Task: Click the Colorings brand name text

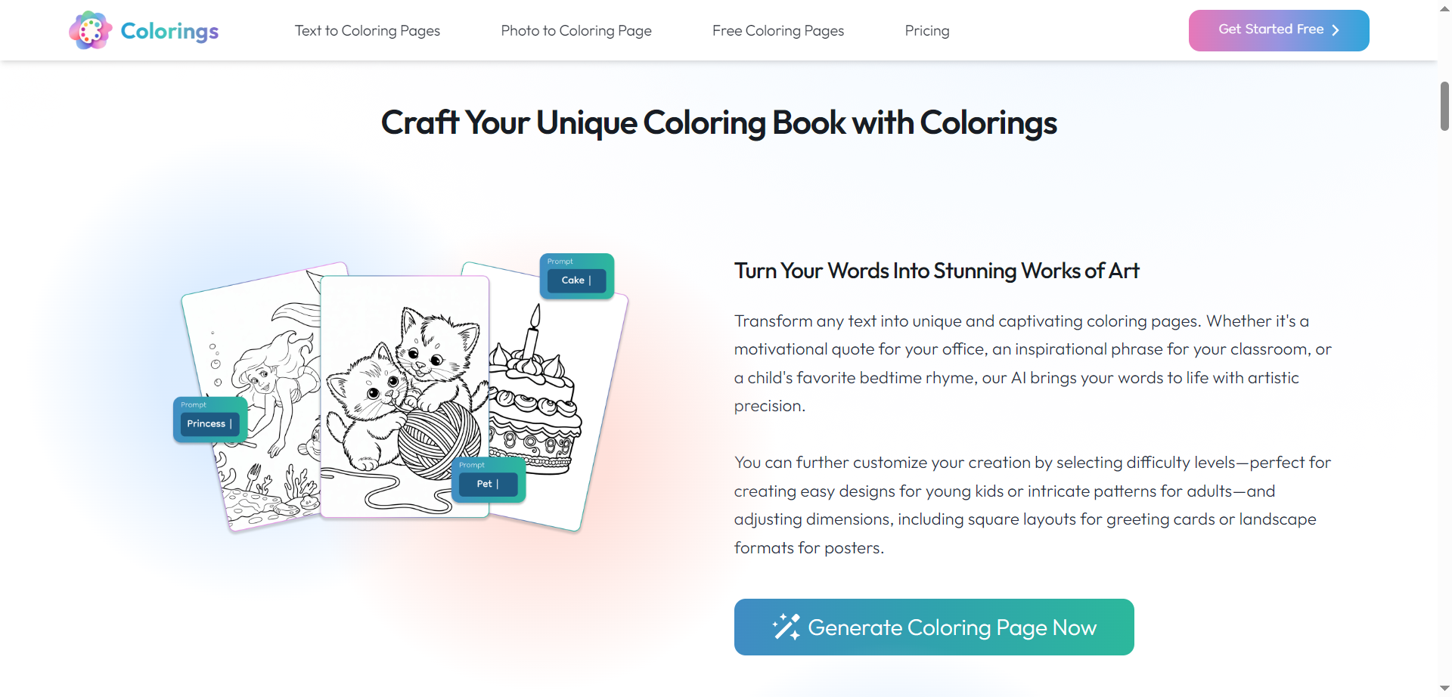Action: point(169,31)
